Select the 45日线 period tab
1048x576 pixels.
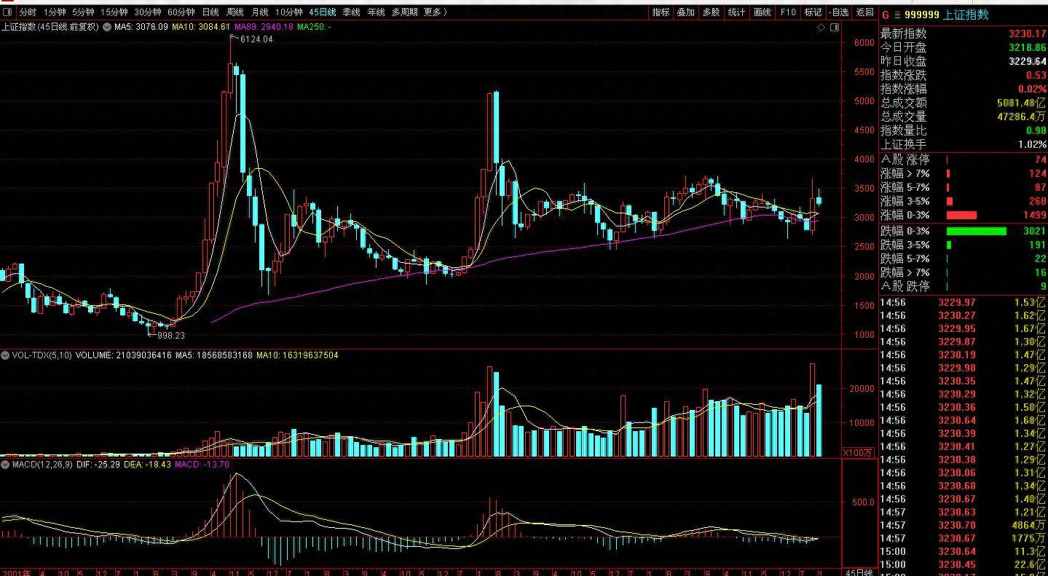323,12
